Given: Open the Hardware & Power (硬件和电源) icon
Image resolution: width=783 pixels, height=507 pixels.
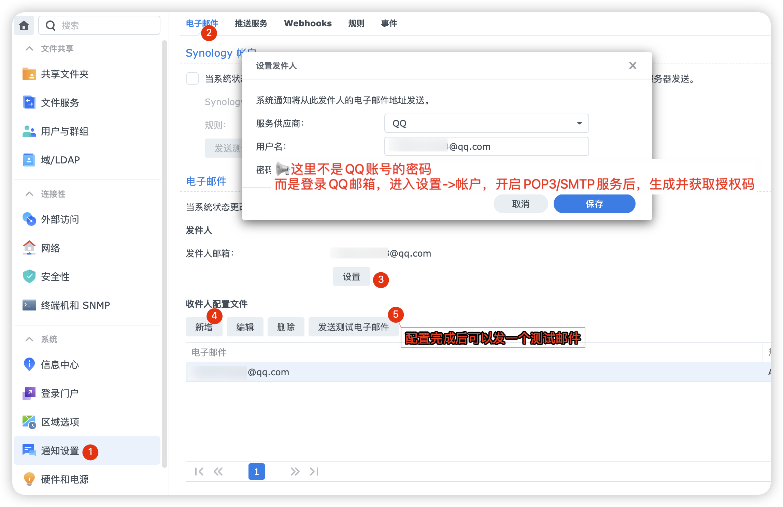Looking at the screenshot, I should [29, 479].
